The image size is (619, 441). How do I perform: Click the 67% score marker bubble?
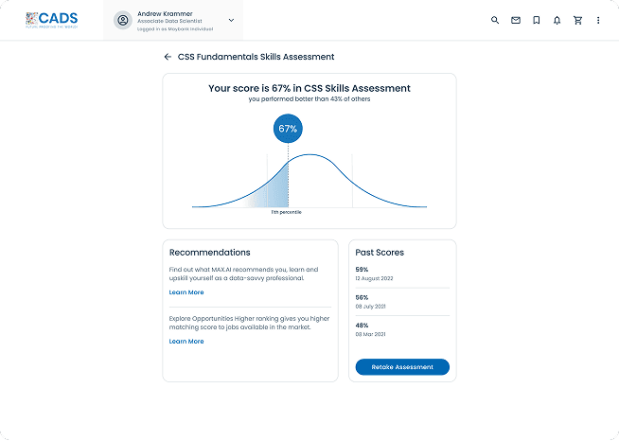pos(288,129)
